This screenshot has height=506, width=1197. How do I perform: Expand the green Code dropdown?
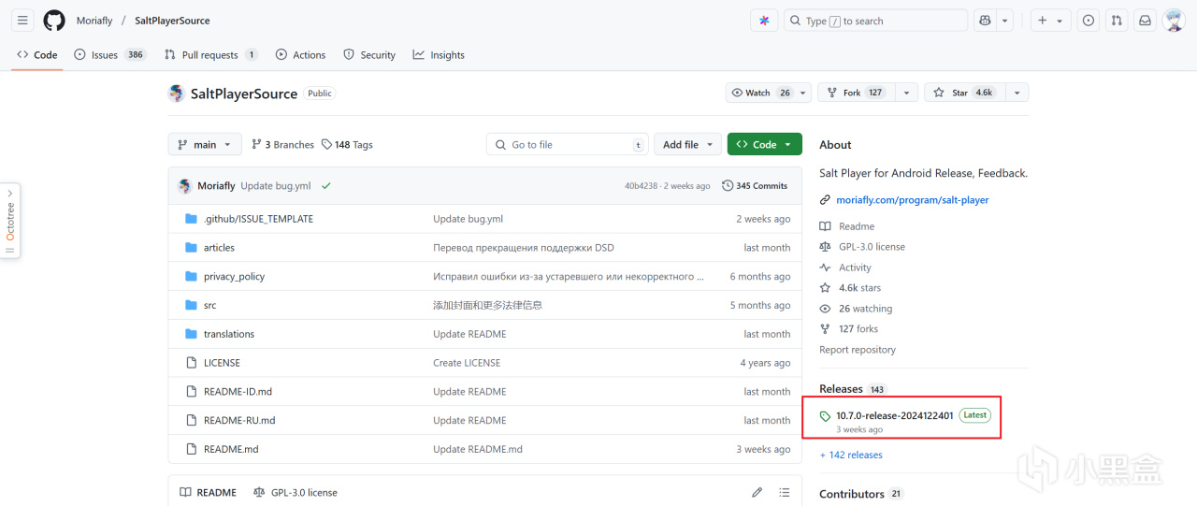[764, 144]
